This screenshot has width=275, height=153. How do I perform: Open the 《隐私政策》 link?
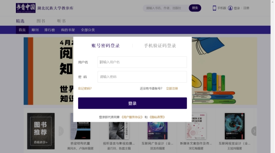click(x=157, y=117)
